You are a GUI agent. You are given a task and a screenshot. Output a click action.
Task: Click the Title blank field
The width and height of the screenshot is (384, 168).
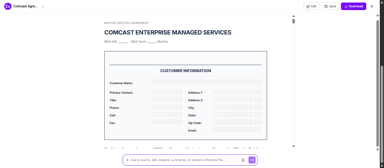click(167, 99)
